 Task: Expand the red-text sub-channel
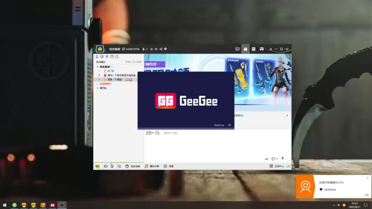[x=98, y=84]
